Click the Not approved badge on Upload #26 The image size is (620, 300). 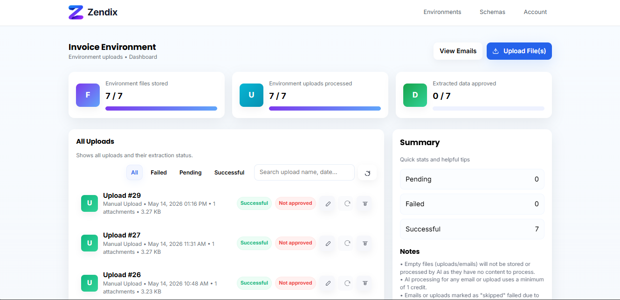point(296,283)
